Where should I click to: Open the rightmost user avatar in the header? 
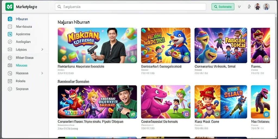click(266, 7)
